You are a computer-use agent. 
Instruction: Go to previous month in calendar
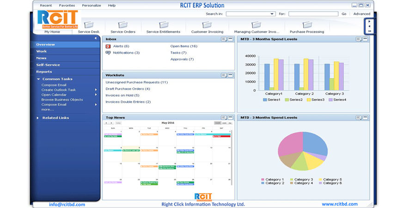tap(106, 123)
